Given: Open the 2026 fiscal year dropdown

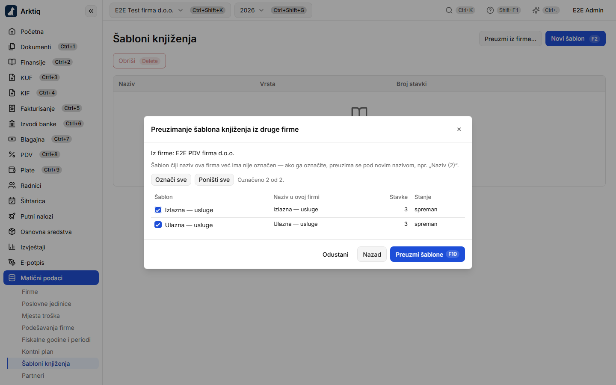Looking at the screenshot, I should click(x=273, y=10).
